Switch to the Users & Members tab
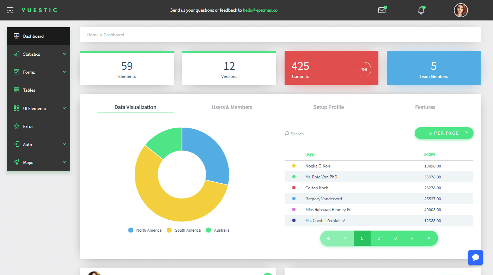 pos(232,107)
